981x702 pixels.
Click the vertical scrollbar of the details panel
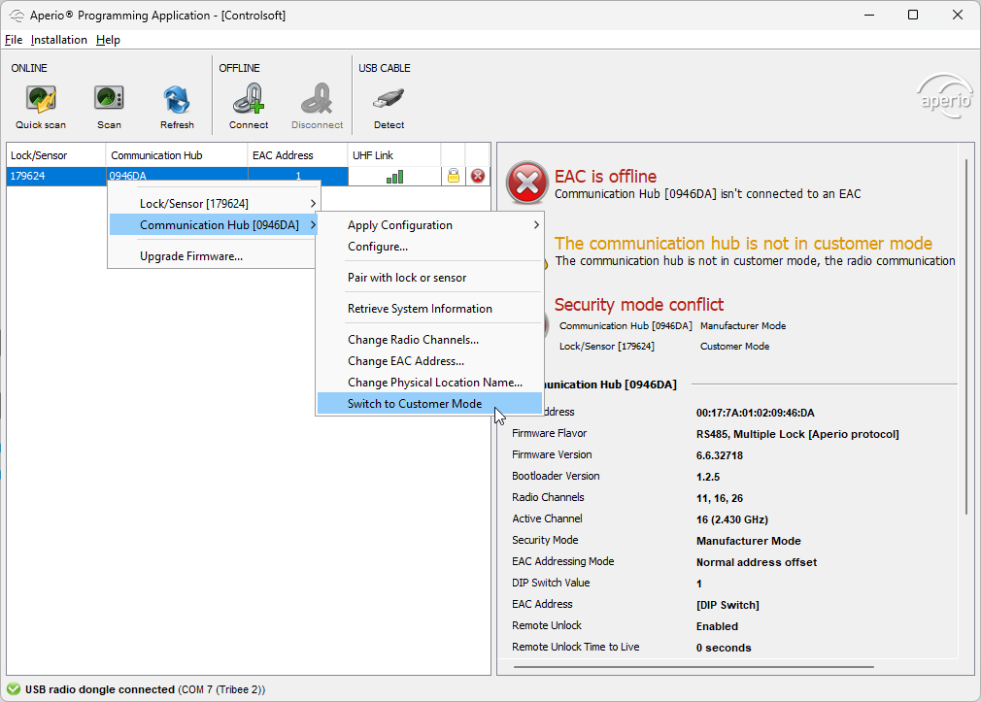pos(966,337)
